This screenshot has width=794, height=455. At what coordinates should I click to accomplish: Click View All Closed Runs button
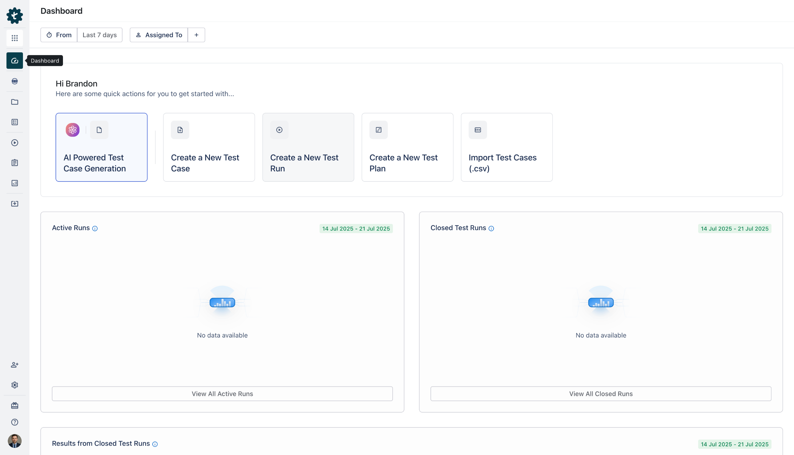point(601,394)
